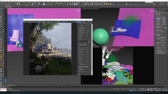
Task: Toggle the White Balance checkbox
Action: (79, 31)
